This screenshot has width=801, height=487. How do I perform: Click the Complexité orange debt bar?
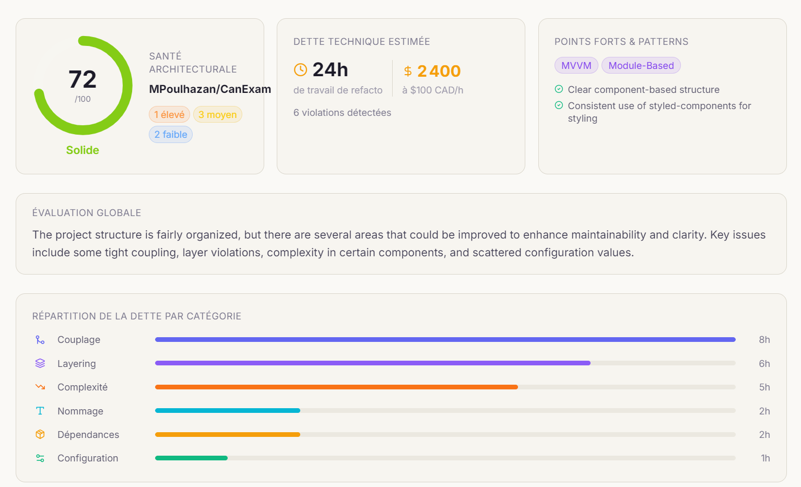pyautogui.click(x=336, y=387)
